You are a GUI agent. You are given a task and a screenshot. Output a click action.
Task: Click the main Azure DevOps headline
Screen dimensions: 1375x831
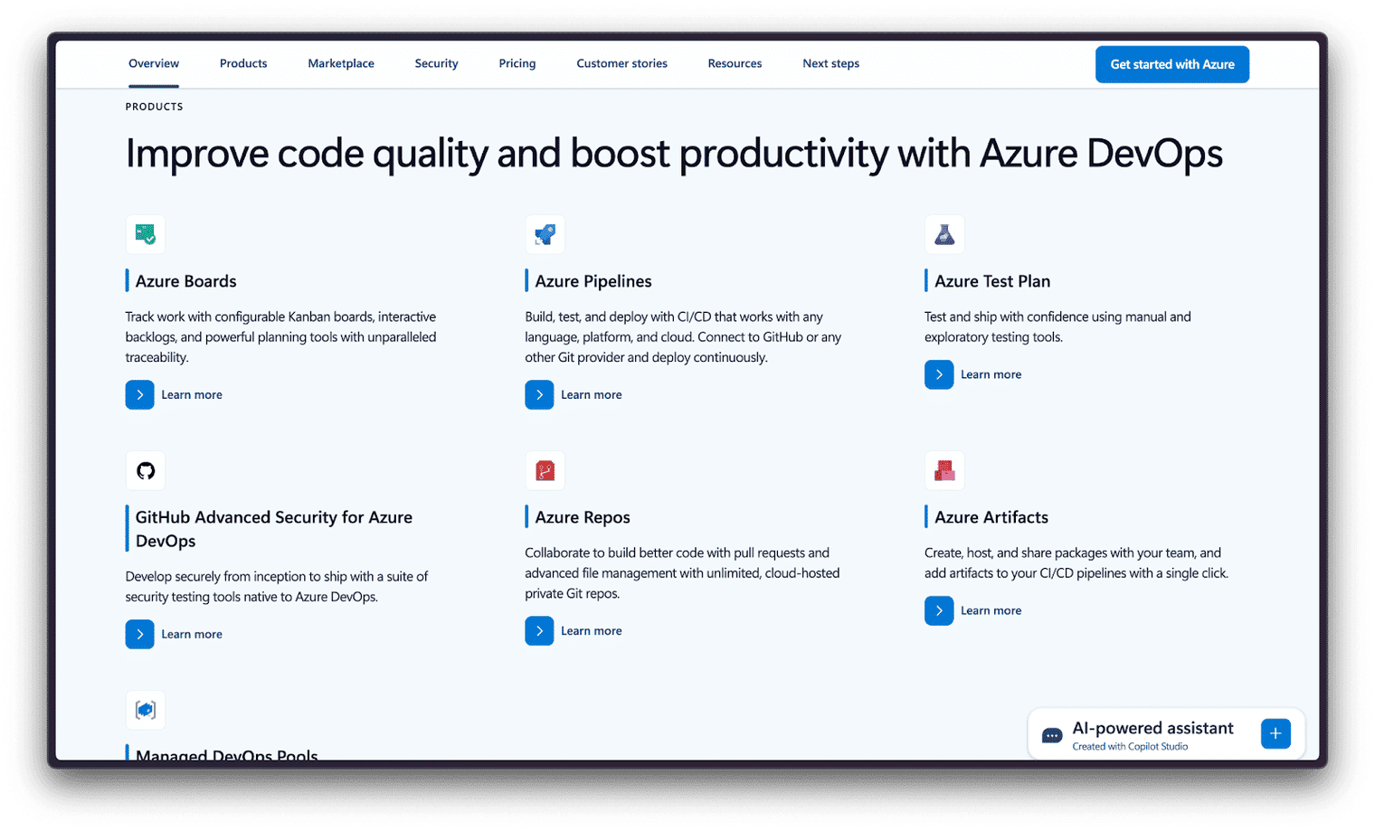(674, 154)
